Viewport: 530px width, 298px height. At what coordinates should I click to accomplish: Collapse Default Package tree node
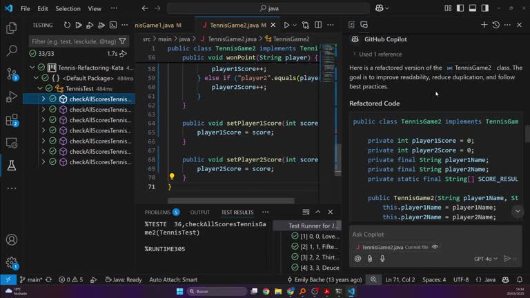(x=36, y=78)
